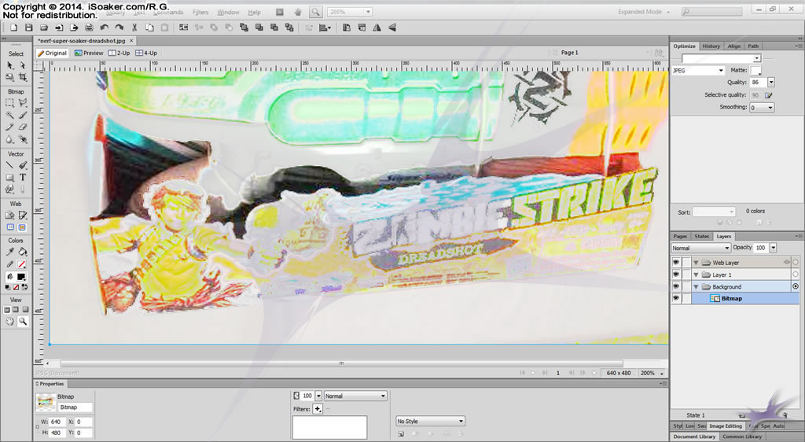Select the Subselection tool
The width and height of the screenshot is (805, 442).
pos(23,65)
